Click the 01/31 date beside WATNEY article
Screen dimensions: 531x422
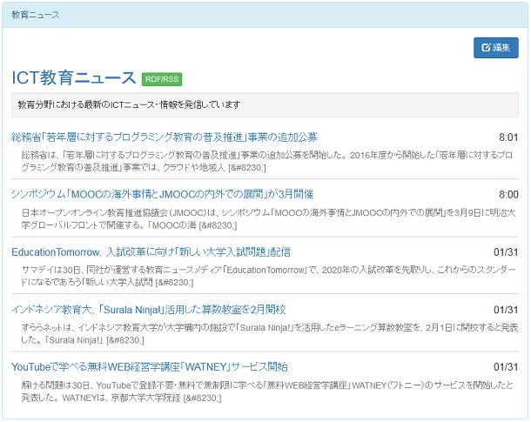coord(506,367)
